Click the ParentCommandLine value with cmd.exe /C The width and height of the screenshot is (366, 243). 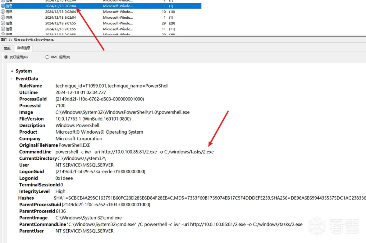[x=185, y=224]
